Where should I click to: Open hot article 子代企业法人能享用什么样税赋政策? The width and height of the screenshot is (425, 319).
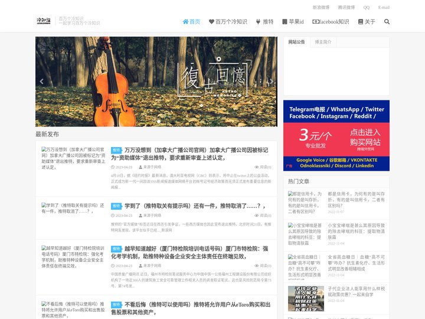(356, 292)
